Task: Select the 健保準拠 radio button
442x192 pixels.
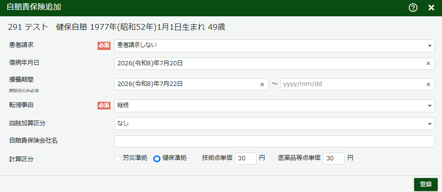Action: pyautogui.click(x=157, y=159)
